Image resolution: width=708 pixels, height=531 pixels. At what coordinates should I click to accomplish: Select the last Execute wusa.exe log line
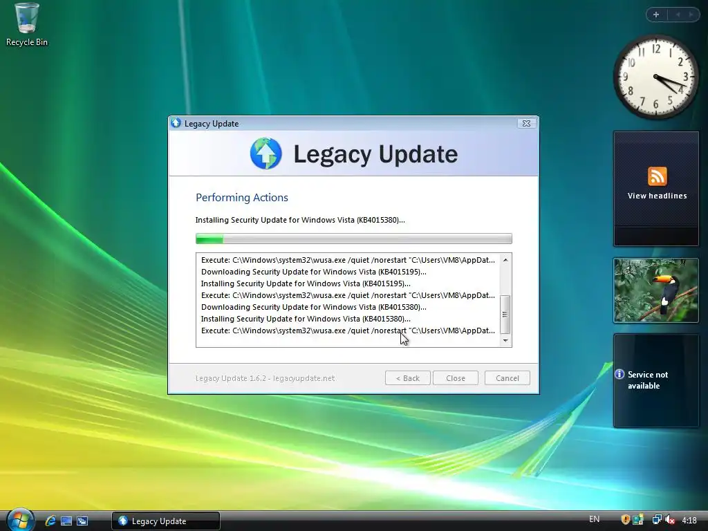point(348,330)
